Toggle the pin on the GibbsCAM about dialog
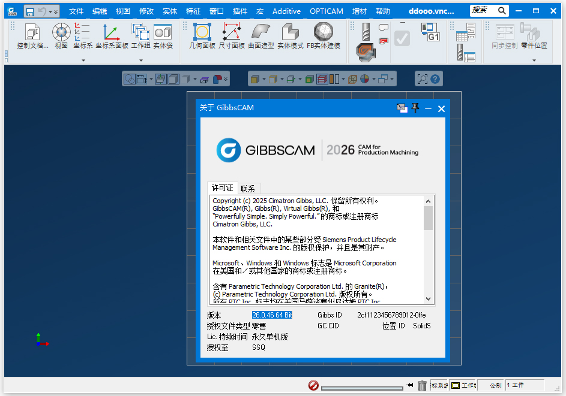 [x=415, y=108]
